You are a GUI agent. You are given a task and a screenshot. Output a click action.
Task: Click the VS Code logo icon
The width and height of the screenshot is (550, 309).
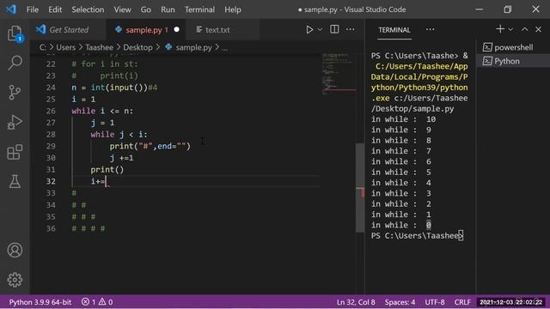point(11,9)
